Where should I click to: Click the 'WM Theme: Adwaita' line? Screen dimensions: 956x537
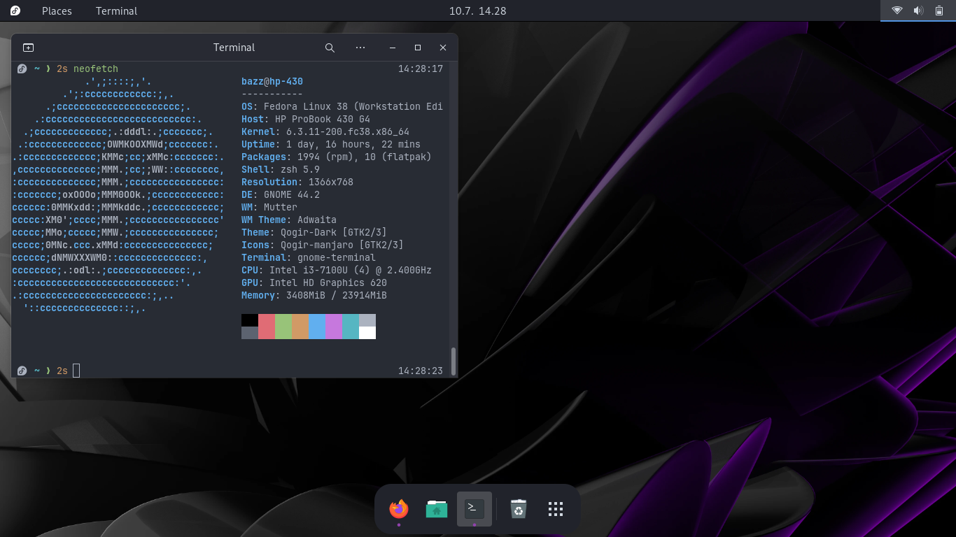[289, 220]
